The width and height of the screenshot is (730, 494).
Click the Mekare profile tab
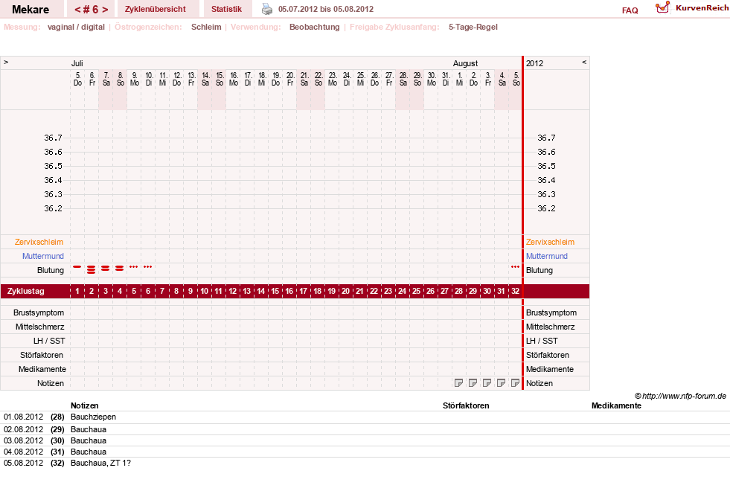31,10
